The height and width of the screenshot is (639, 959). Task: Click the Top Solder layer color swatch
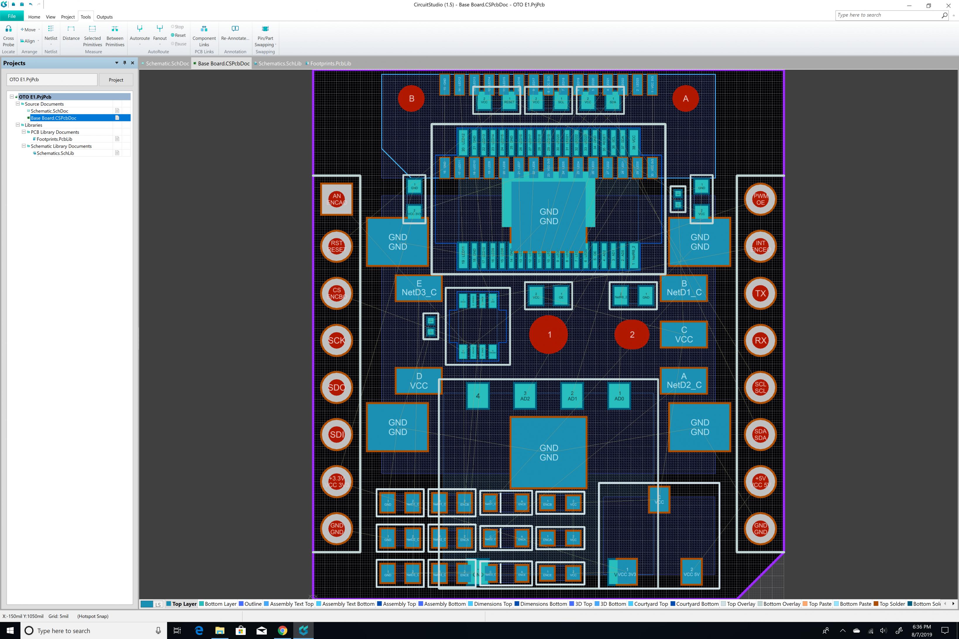click(x=876, y=604)
